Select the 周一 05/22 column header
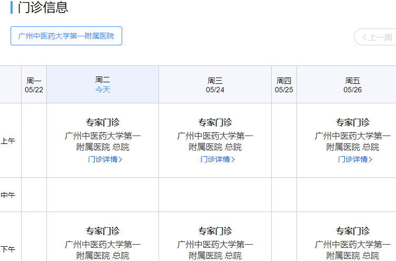Viewport: 396px width, 261px height. (34, 85)
